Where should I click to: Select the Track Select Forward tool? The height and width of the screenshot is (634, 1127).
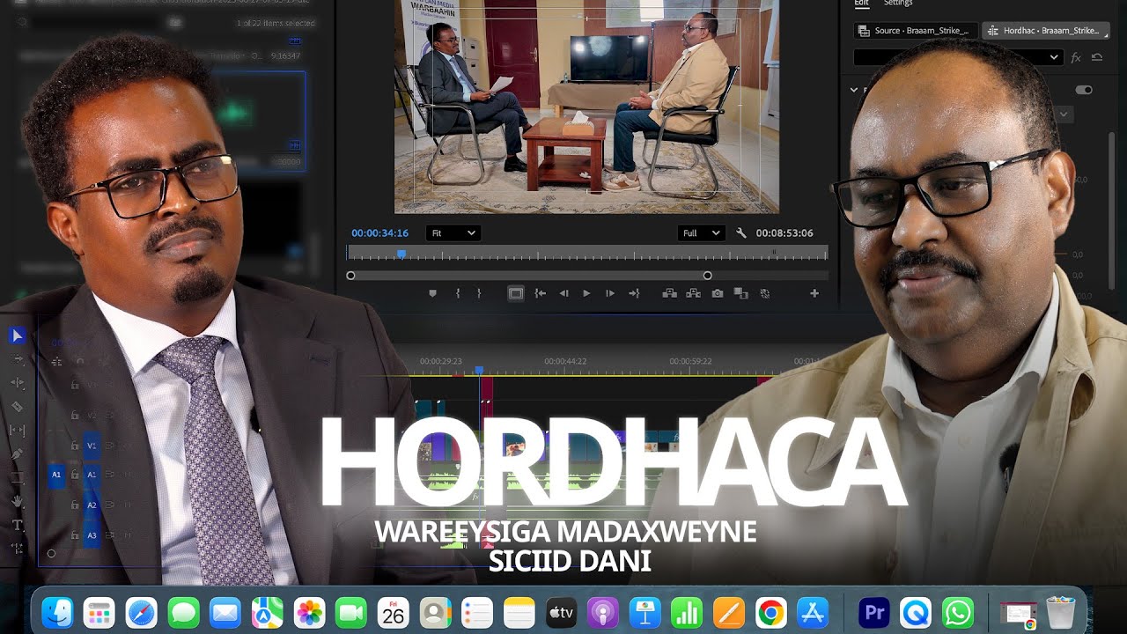pos(17,359)
